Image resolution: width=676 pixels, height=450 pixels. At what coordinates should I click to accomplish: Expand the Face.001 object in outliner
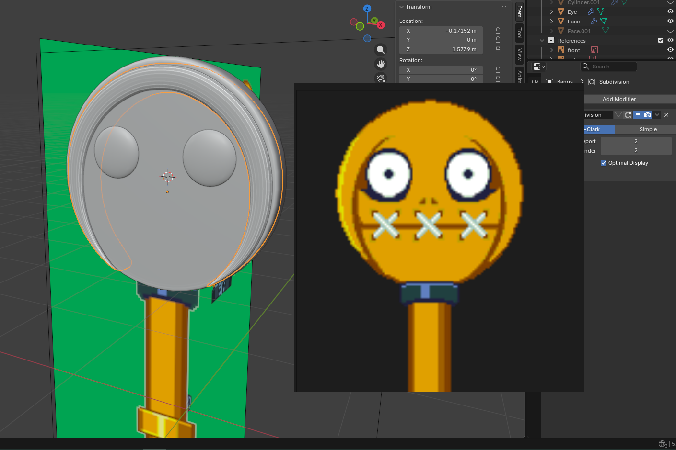[x=551, y=31]
